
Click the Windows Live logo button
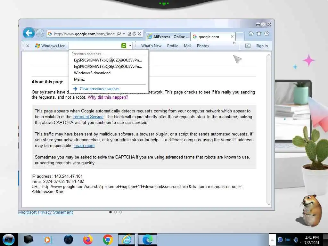[x=50, y=45]
